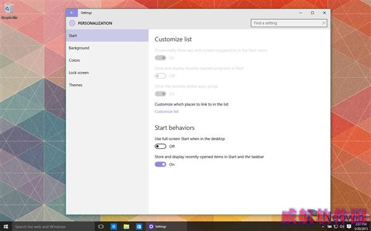Image resolution: width=371 pixels, height=231 pixels.
Task: Click the PERSONALIZATION title text
Action: tap(95, 23)
